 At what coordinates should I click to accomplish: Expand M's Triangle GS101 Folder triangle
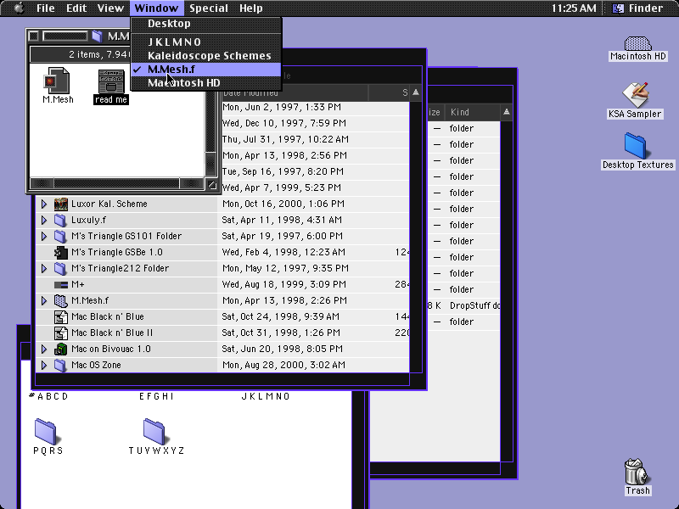[x=44, y=236]
